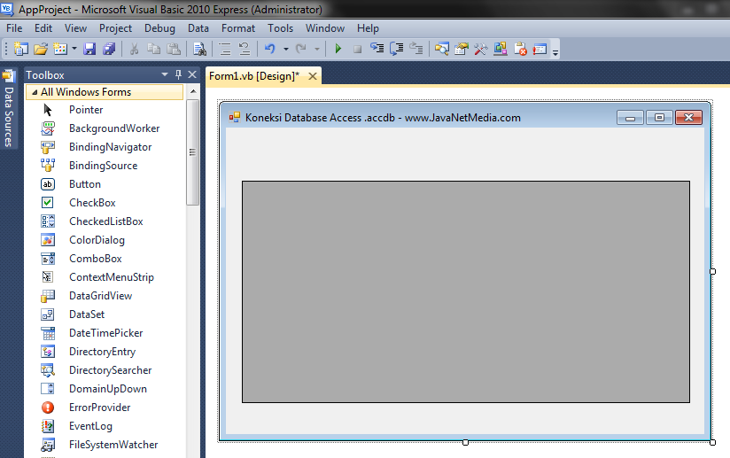Open the Format menu
The width and height of the screenshot is (730, 458).
[x=238, y=28]
